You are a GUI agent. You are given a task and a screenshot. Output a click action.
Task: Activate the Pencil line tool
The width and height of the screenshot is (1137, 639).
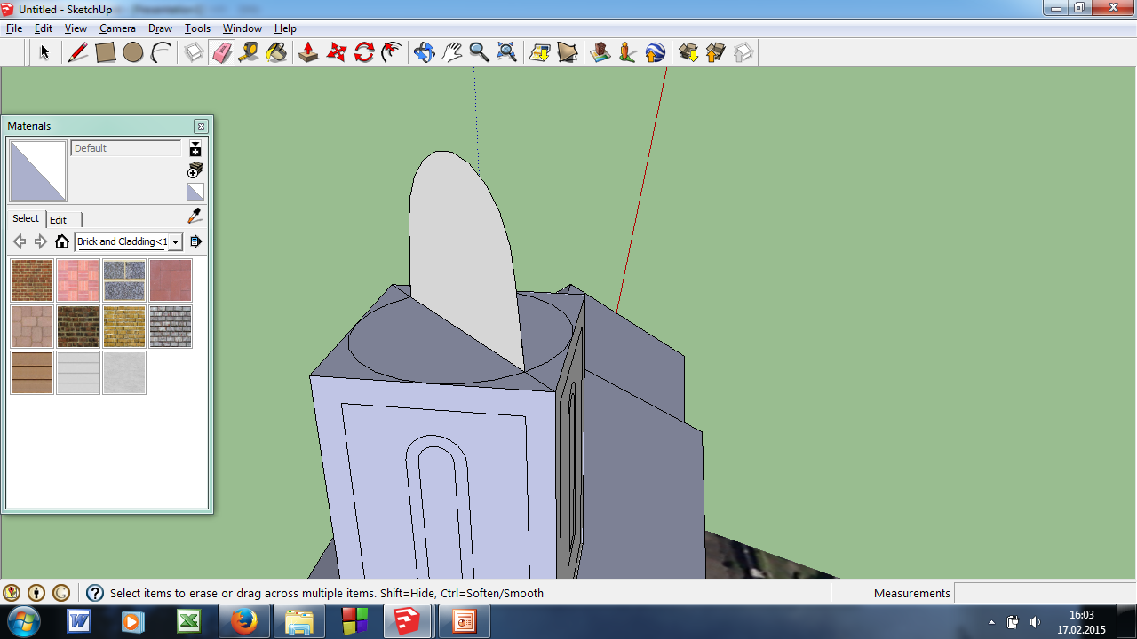[78, 53]
